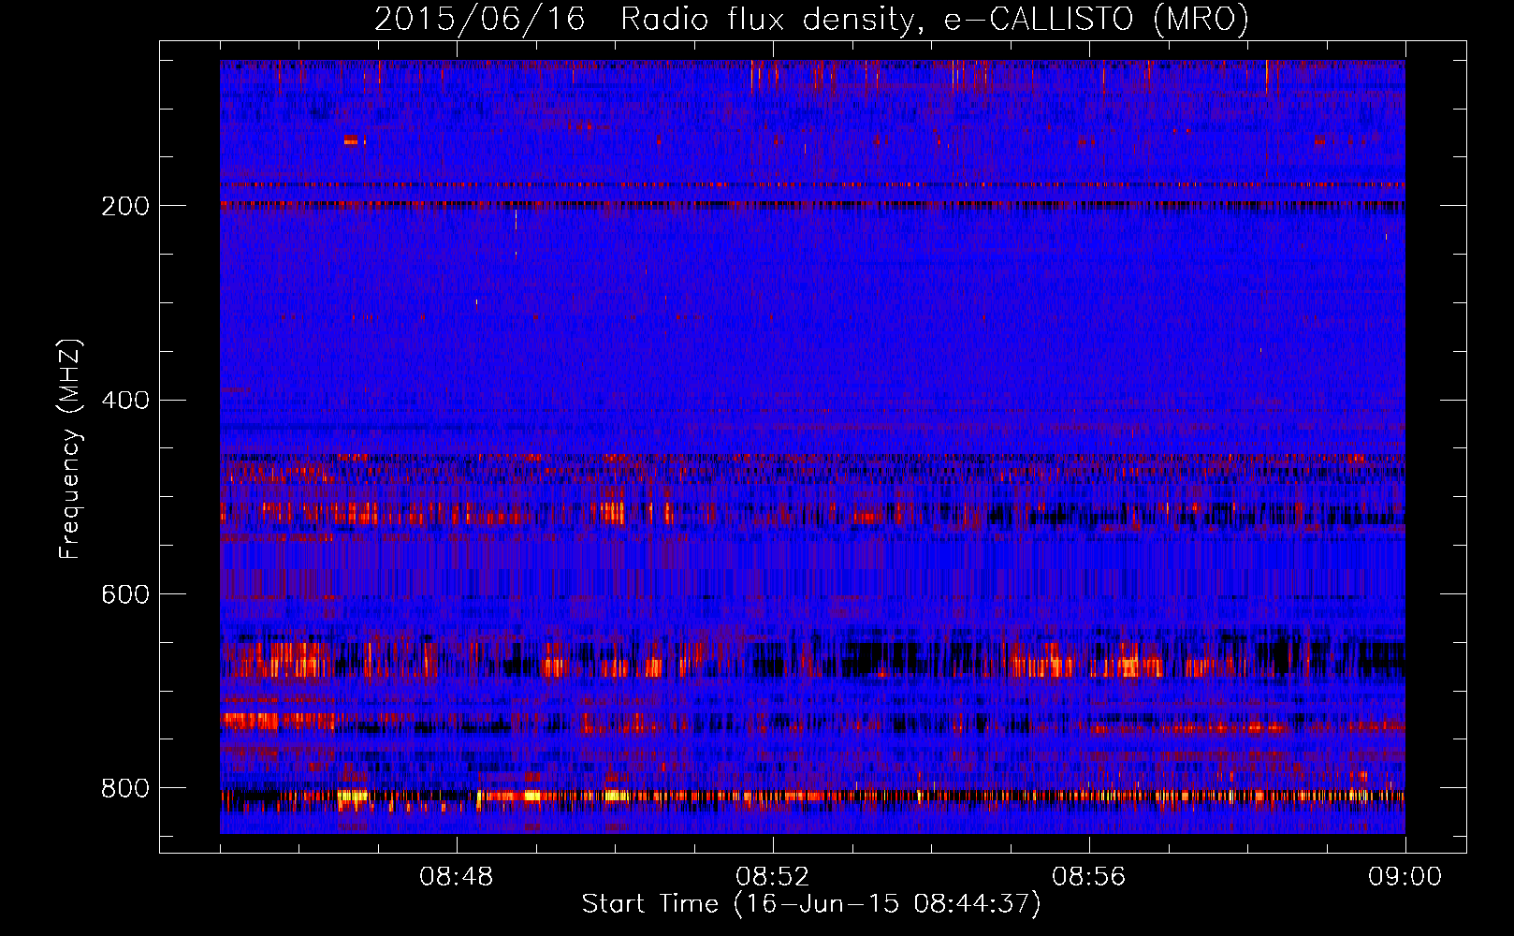Select the 600 frequency axis label
Viewport: 1514px width, 936px height.
[x=125, y=594]
